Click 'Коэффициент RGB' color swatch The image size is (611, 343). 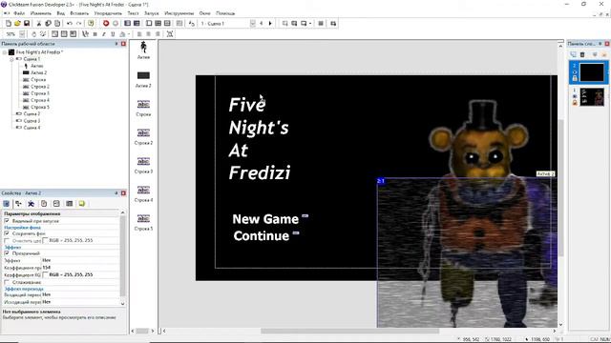tap(45, 274)
